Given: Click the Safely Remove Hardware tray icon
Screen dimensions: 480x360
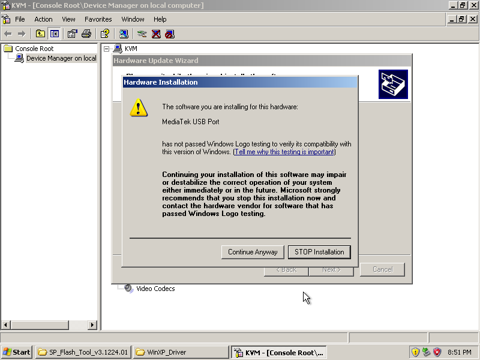Looking at the screenshot, I should pos(426,352).
